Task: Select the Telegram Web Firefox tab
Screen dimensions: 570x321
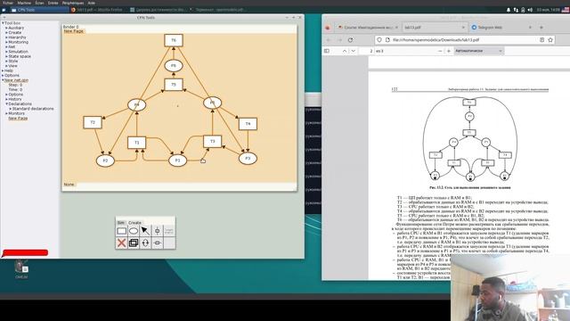Action: click(x=501, y=28)
